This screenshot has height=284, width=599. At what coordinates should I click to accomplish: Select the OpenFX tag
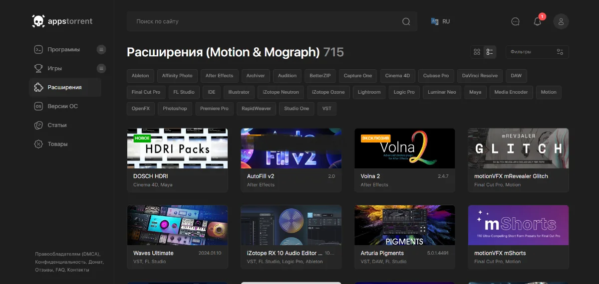click(141, 109)
